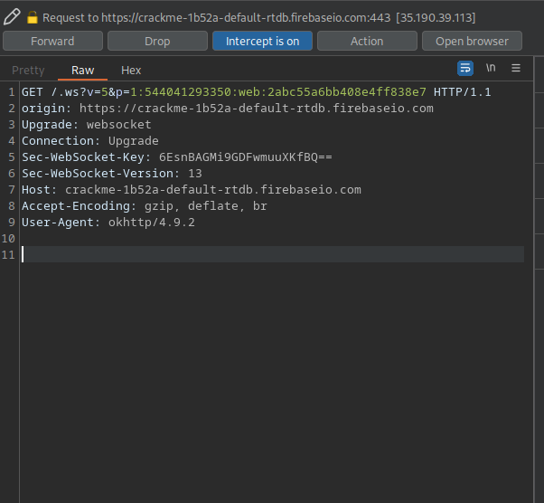The image size is (544, 503).
Task: Forward the intercepted request
Action: coord(52,41)
